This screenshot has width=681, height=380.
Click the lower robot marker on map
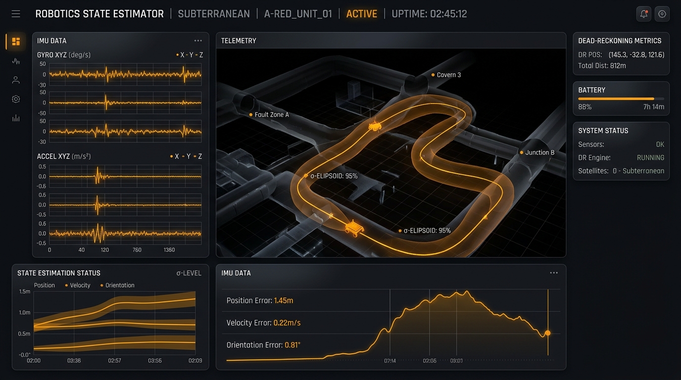click(x=354, y=228)
